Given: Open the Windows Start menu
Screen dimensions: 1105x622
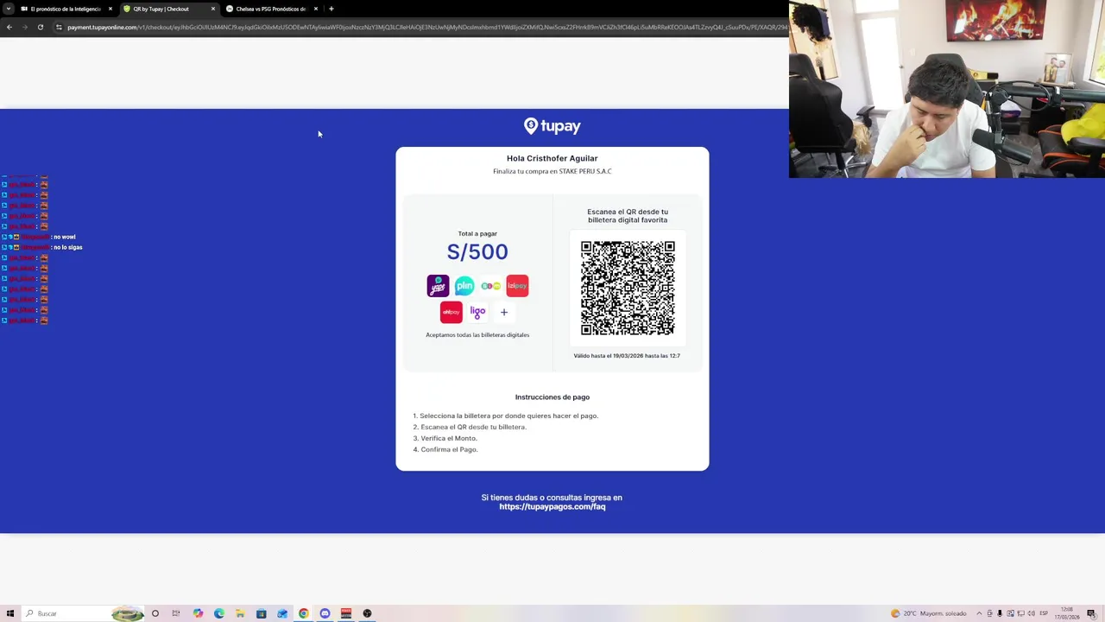Looking at the screenshot, I should click(10, 613).
